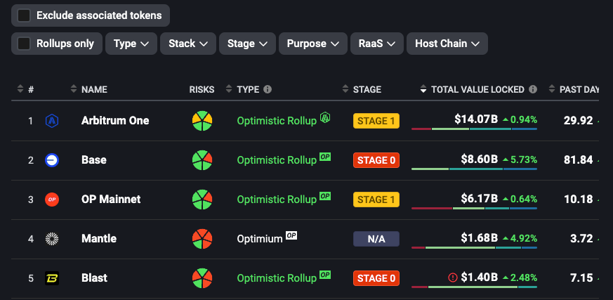Click Mantle TVL breakdown bar
The width and height of the screenshot is (613, 300).
474,247
